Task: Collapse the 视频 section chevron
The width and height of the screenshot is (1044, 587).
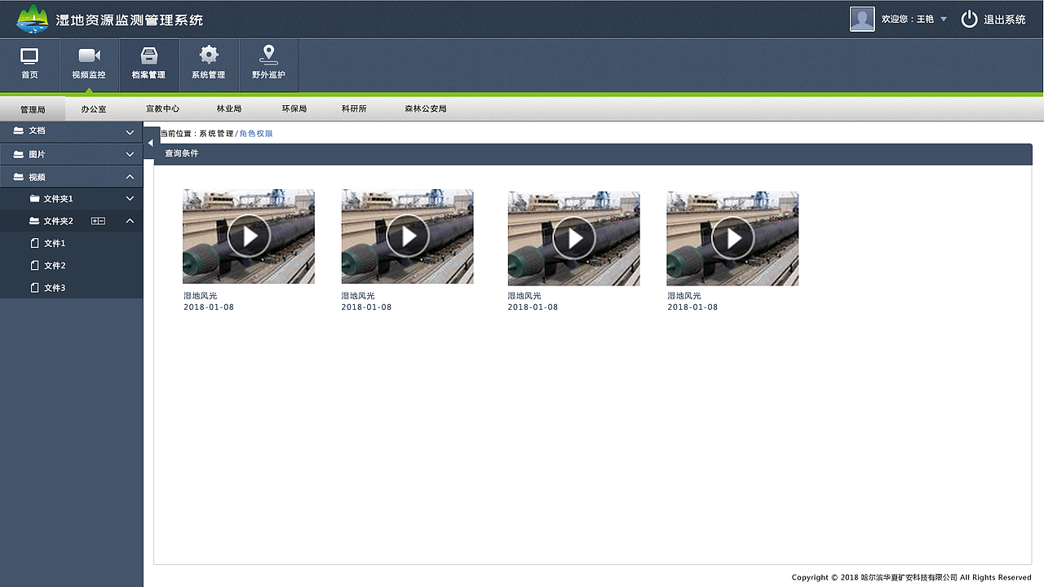Action: tap(130, 177)
